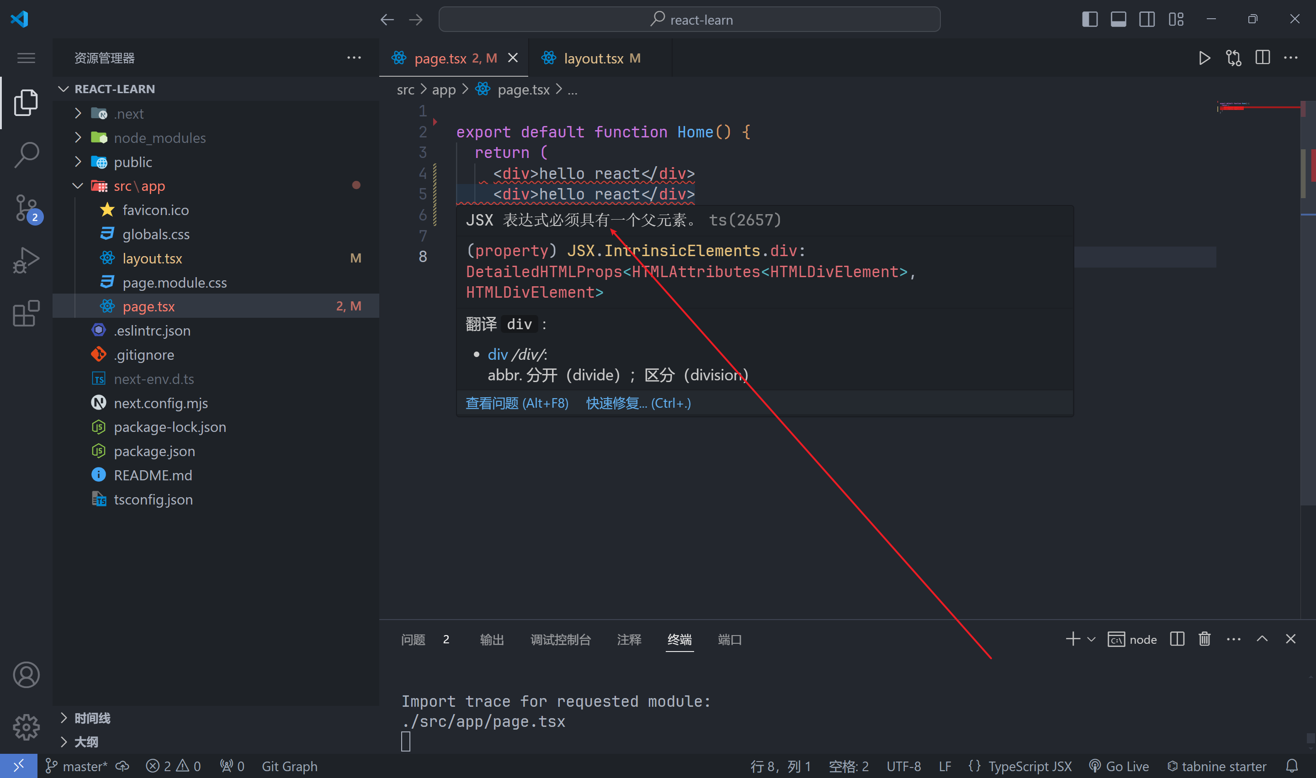The image size is (1316, 778).
Task: Open the new terminal dropdown arrow
Action: [x=1092, y=640]
